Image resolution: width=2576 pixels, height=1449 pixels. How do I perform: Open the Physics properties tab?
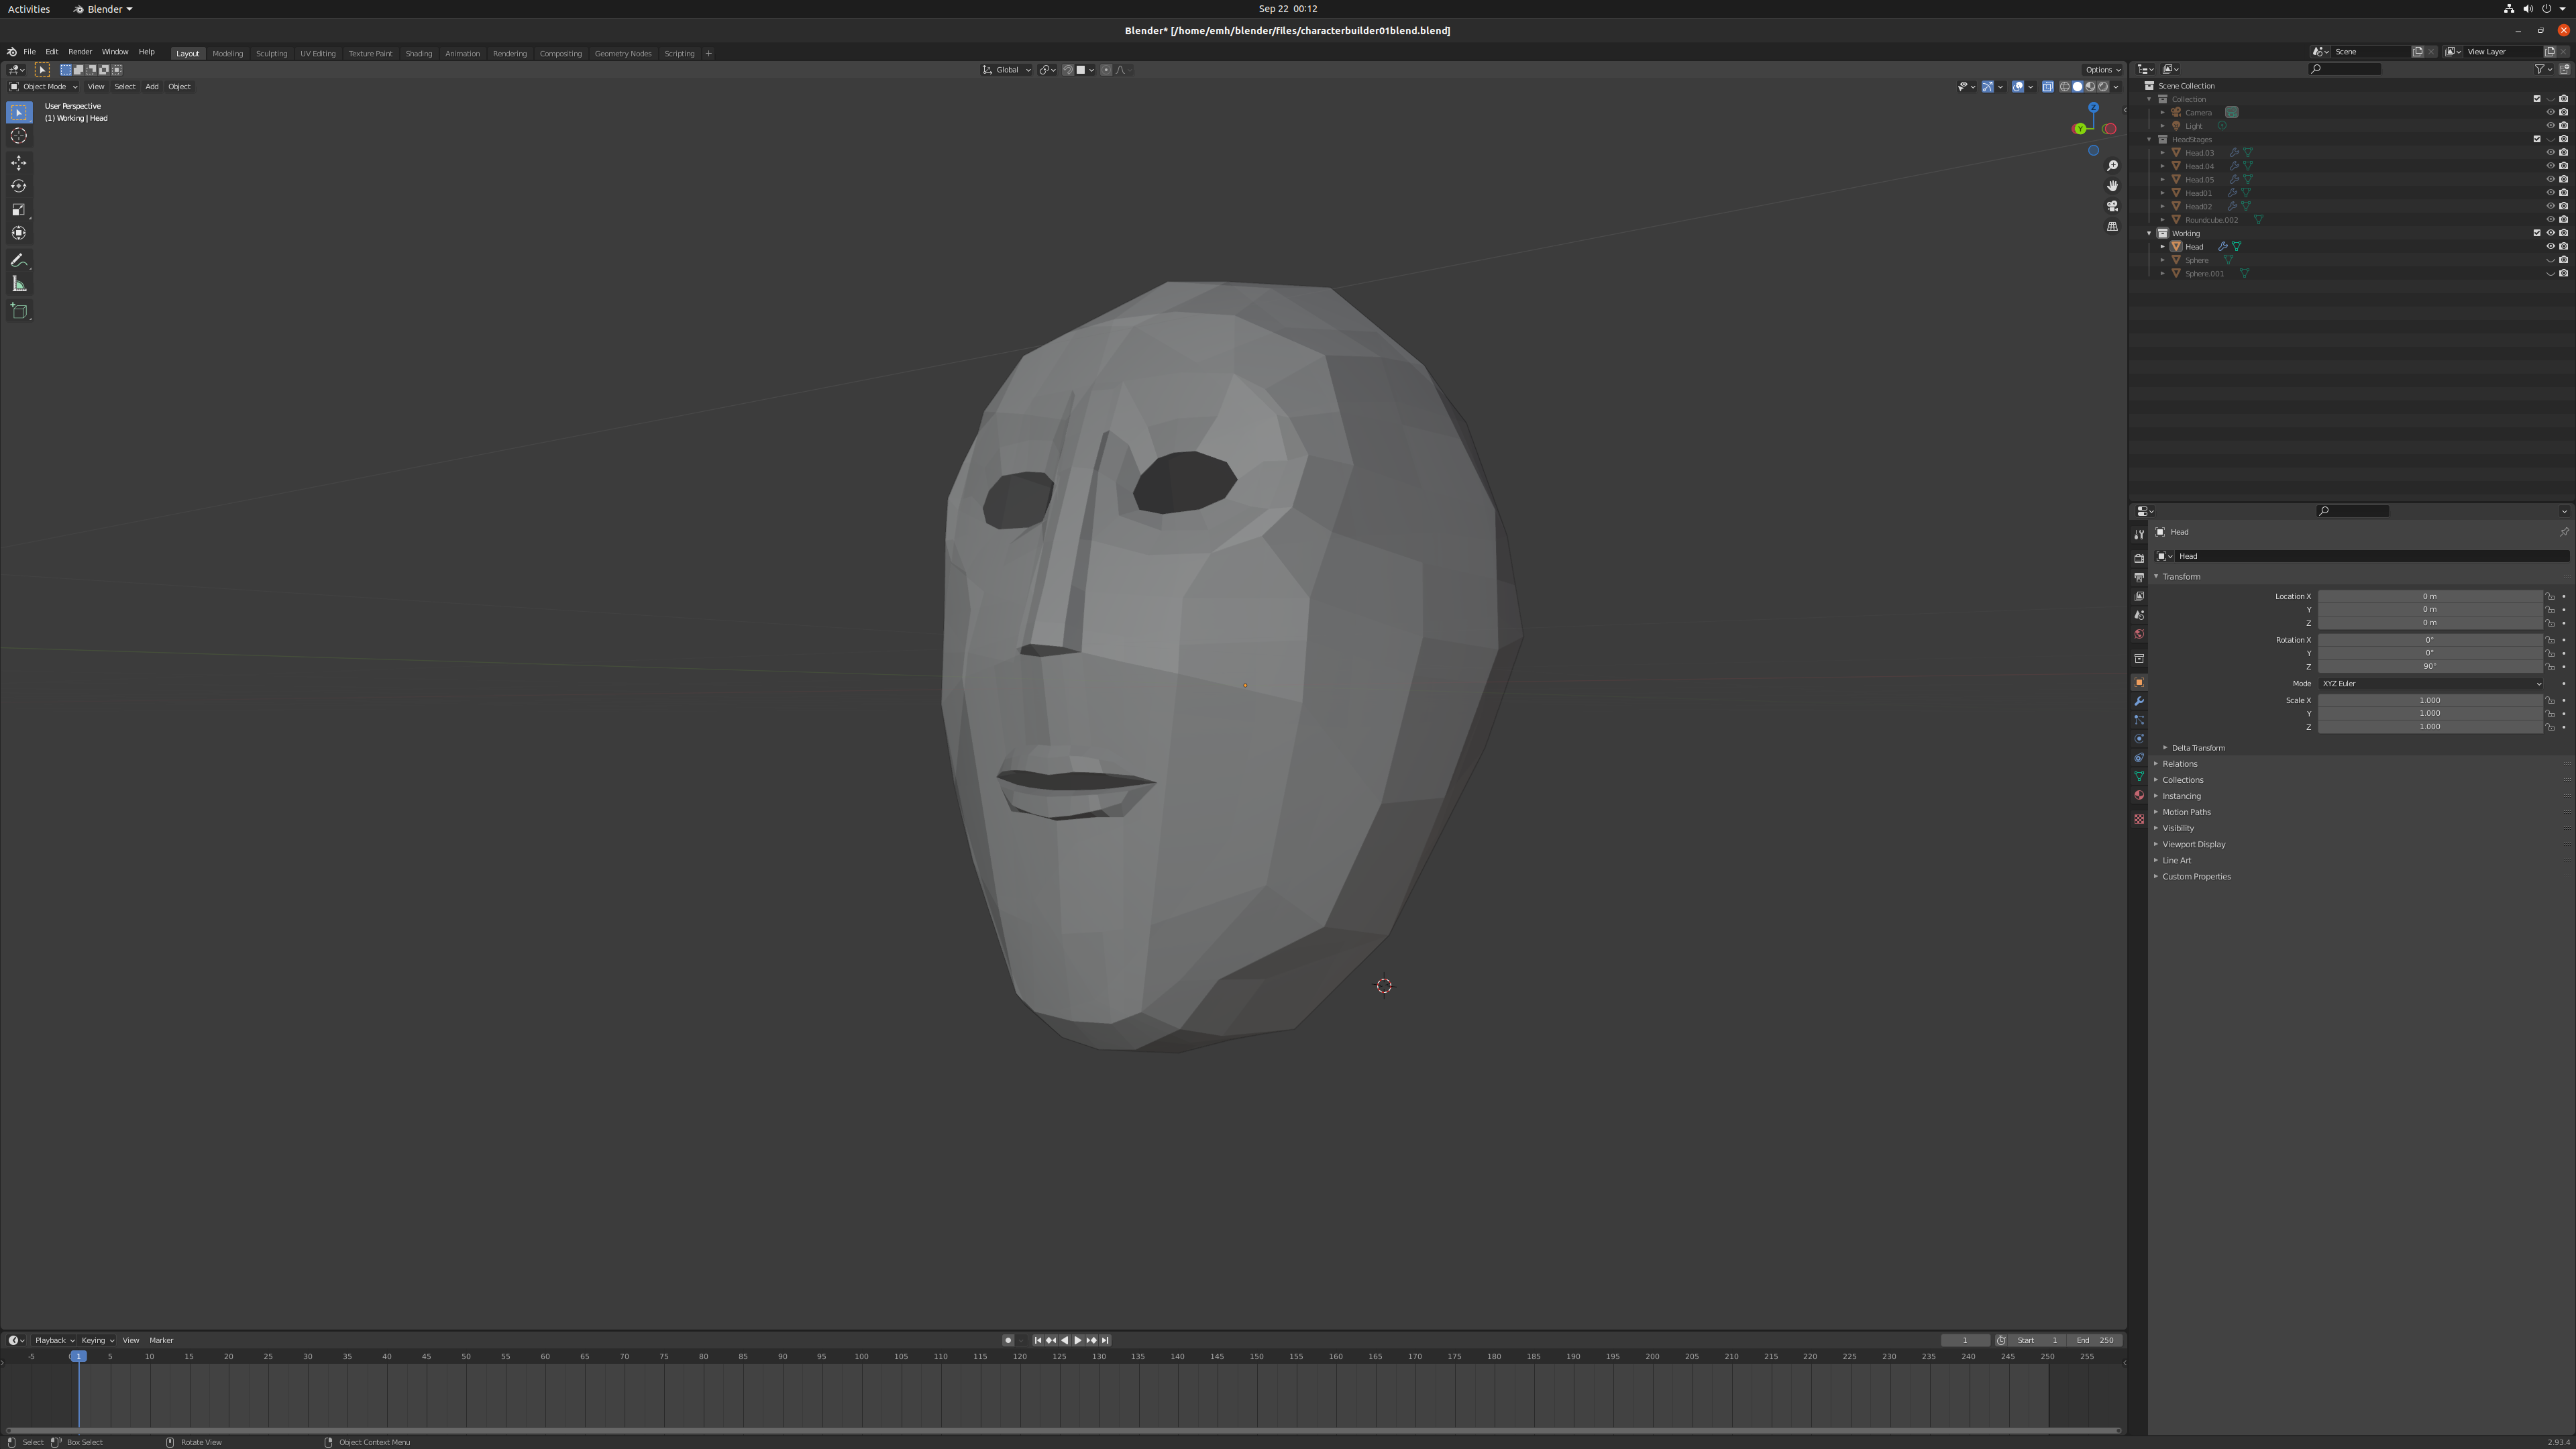point(2139,739)
